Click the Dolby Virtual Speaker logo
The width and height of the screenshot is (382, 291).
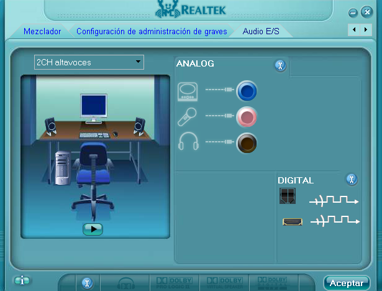pos(224,283)
